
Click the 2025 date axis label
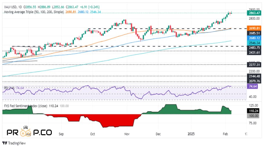tap(191, 134)
